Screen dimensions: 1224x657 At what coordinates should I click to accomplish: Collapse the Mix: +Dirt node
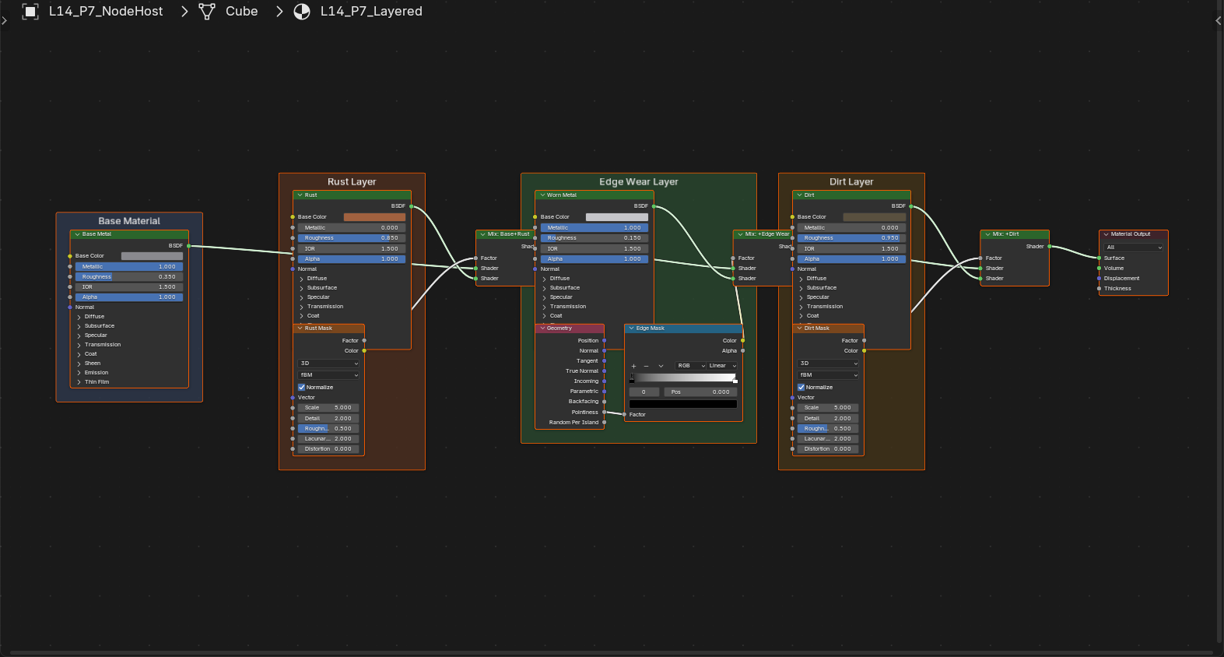point(987,234)
